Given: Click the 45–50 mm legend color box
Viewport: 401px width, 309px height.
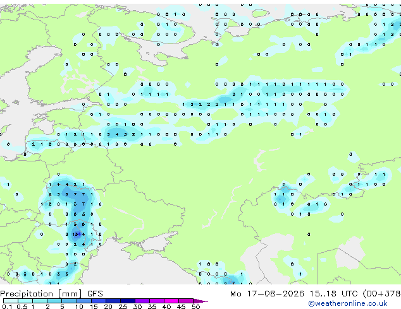Looking at the screenshot, I should 186,301.
